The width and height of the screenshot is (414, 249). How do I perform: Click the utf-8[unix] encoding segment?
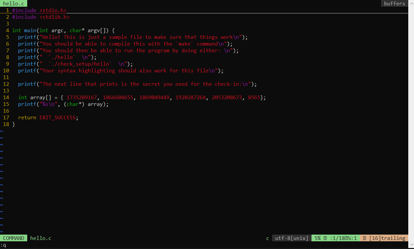click(x=292, y=238)
